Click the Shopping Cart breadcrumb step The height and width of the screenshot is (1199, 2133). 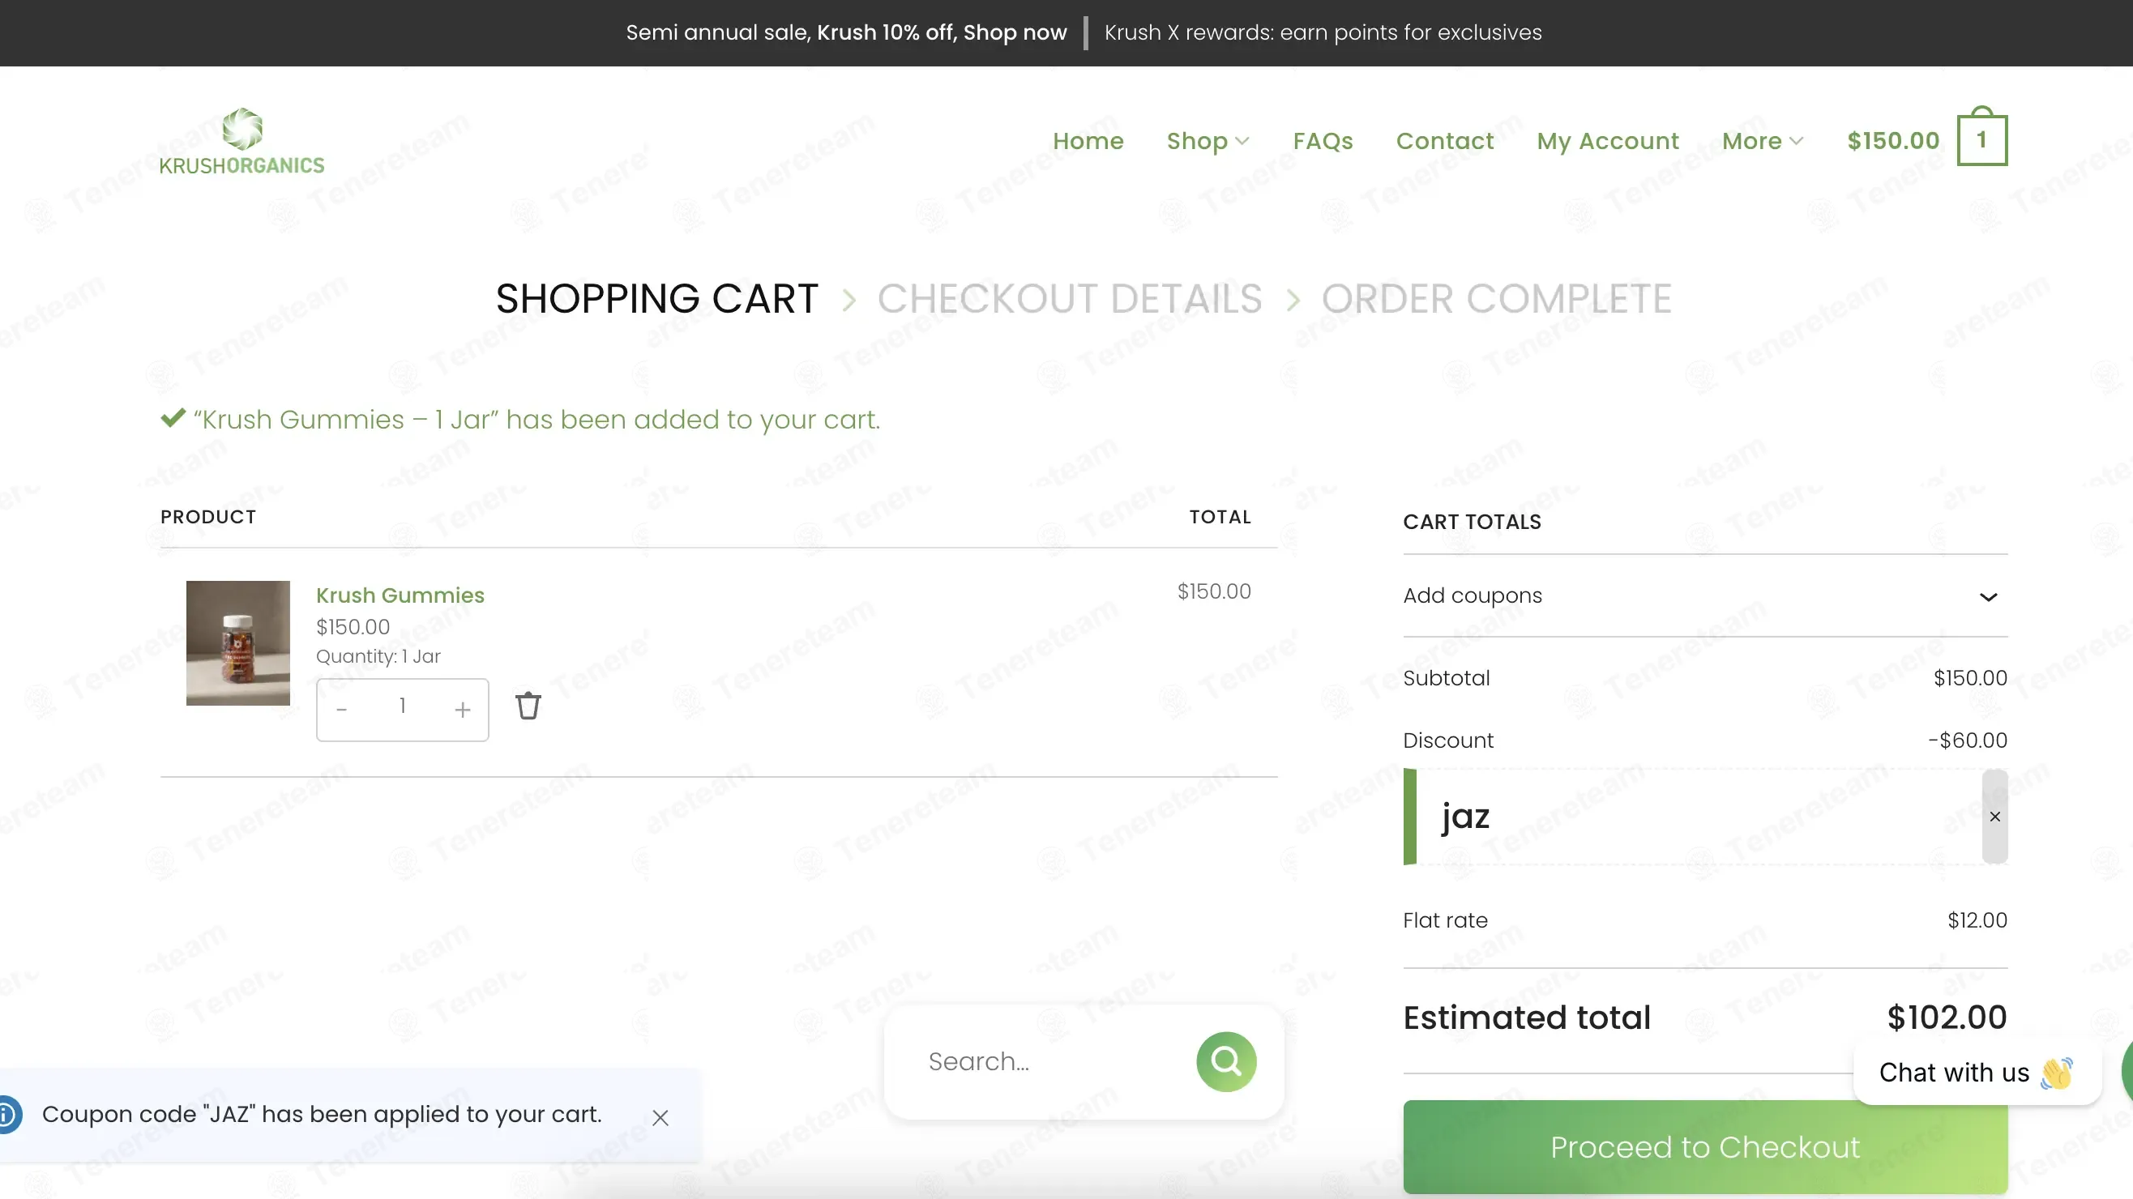pos(656,298)
